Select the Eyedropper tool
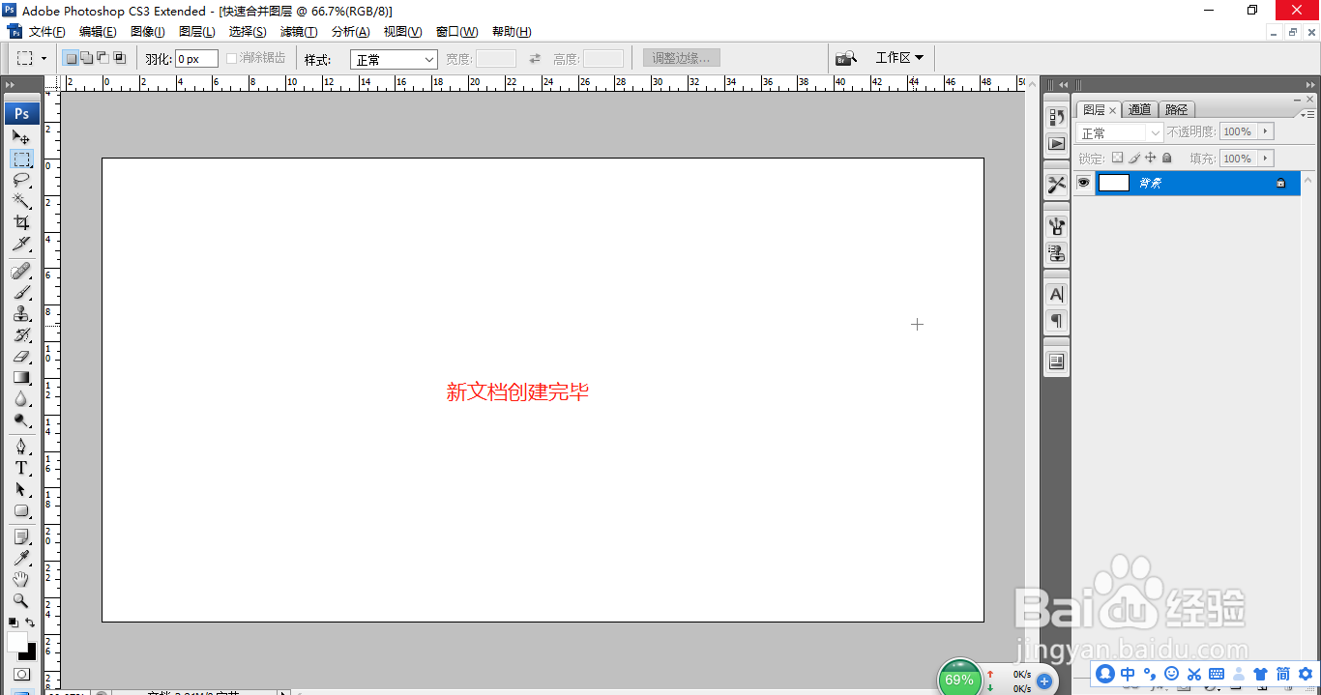Viewport: 1321px width, 695px height. click(x=21, y=558)
